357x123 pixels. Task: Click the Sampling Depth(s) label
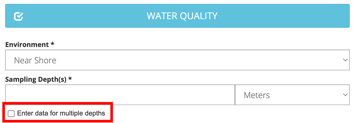[x=36, y=80]
